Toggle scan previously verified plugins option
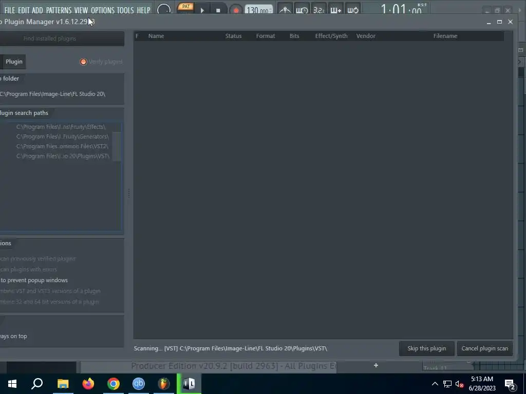The width and height of the screenshot is (526, 394). click(38, 259)
